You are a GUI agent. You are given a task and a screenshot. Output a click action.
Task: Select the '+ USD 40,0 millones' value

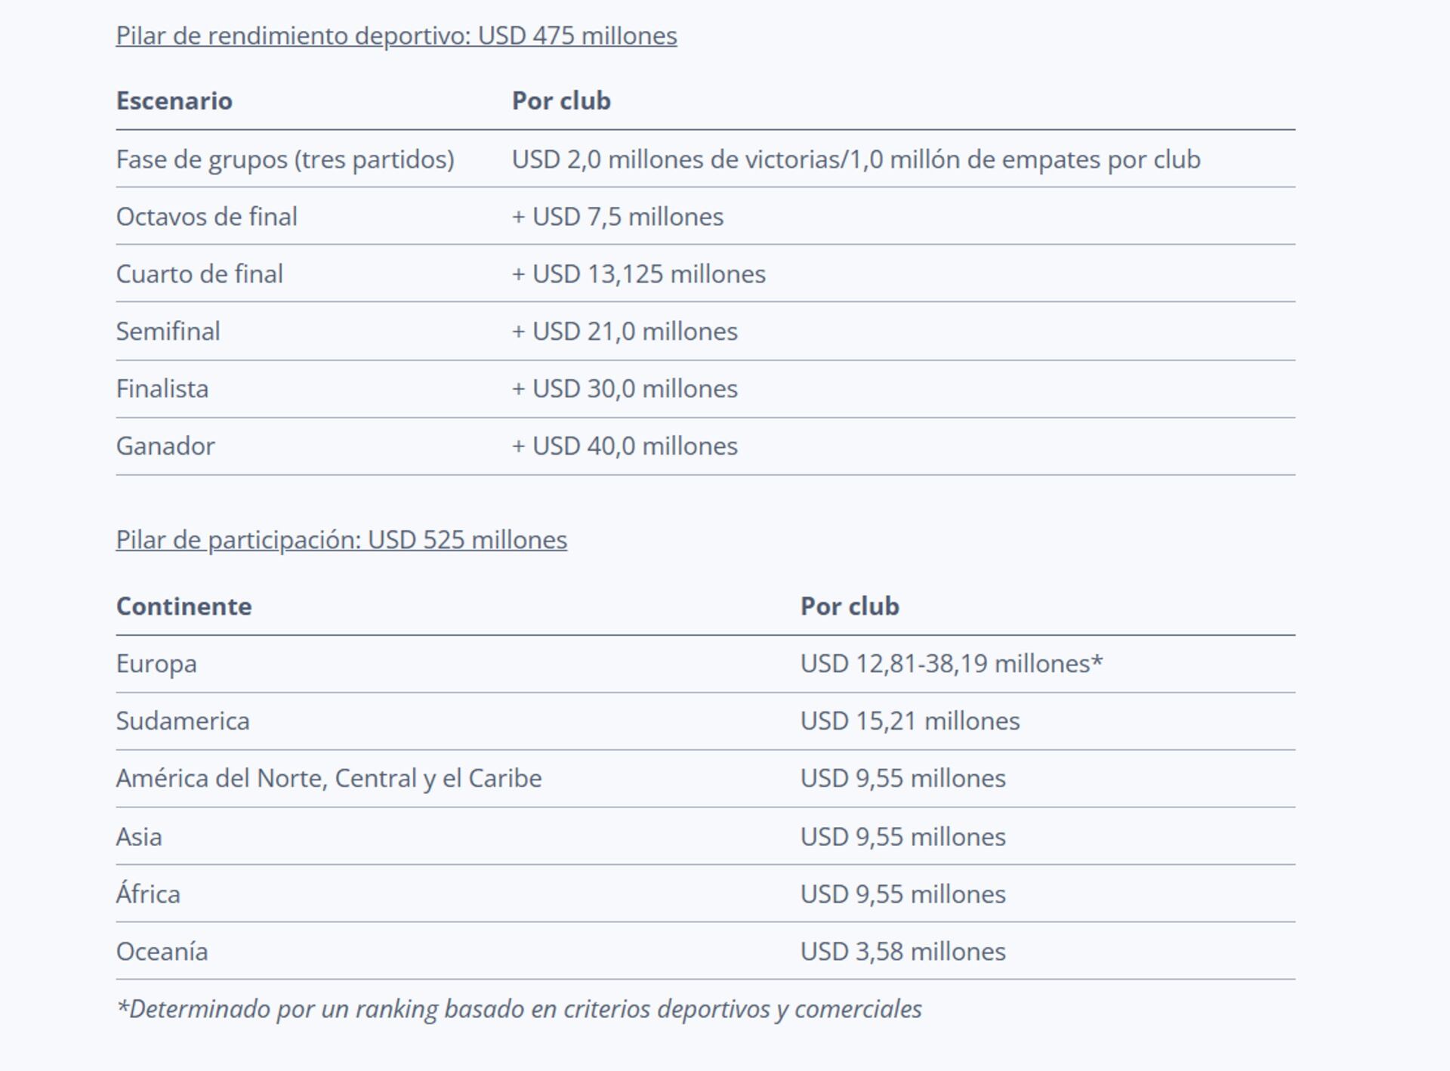tap(625, 446)
